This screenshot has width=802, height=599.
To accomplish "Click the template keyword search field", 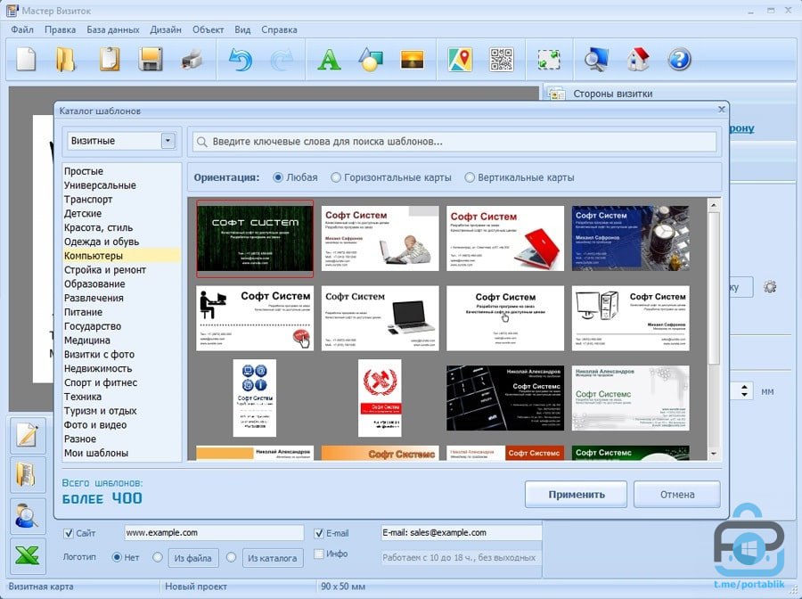I will click(454, 142).
